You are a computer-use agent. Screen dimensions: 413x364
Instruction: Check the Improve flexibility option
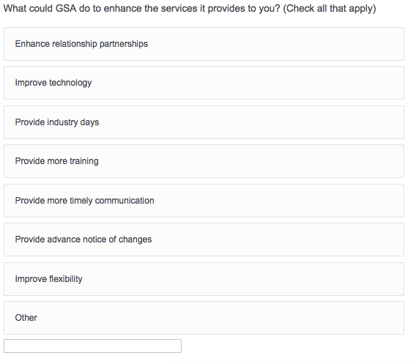[x=204, y=279]
